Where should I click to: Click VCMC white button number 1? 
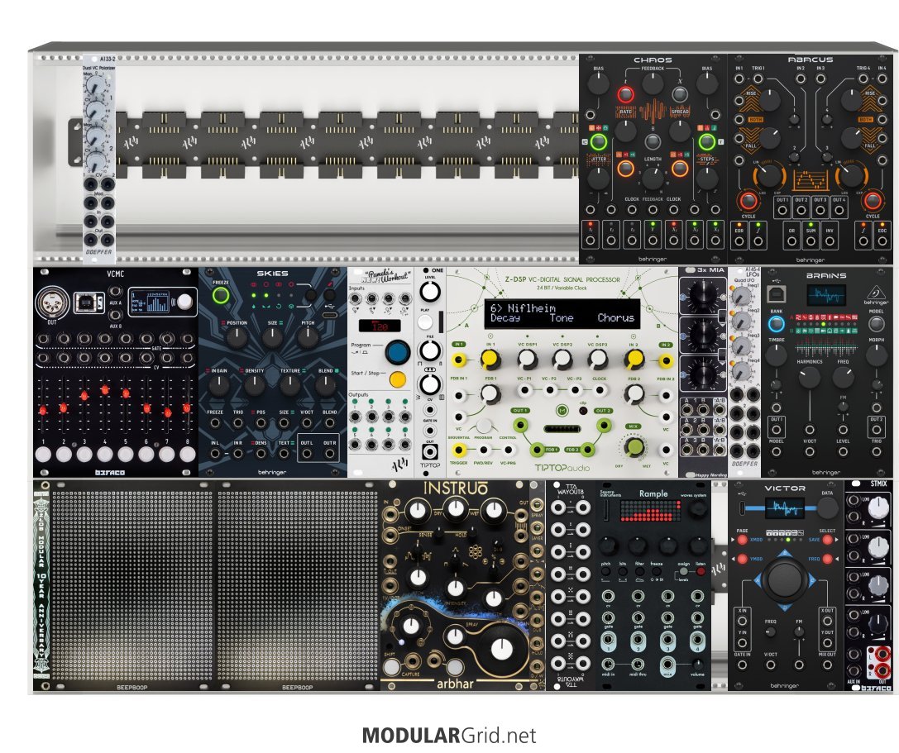pyautogui.click(x=43, y=455)
